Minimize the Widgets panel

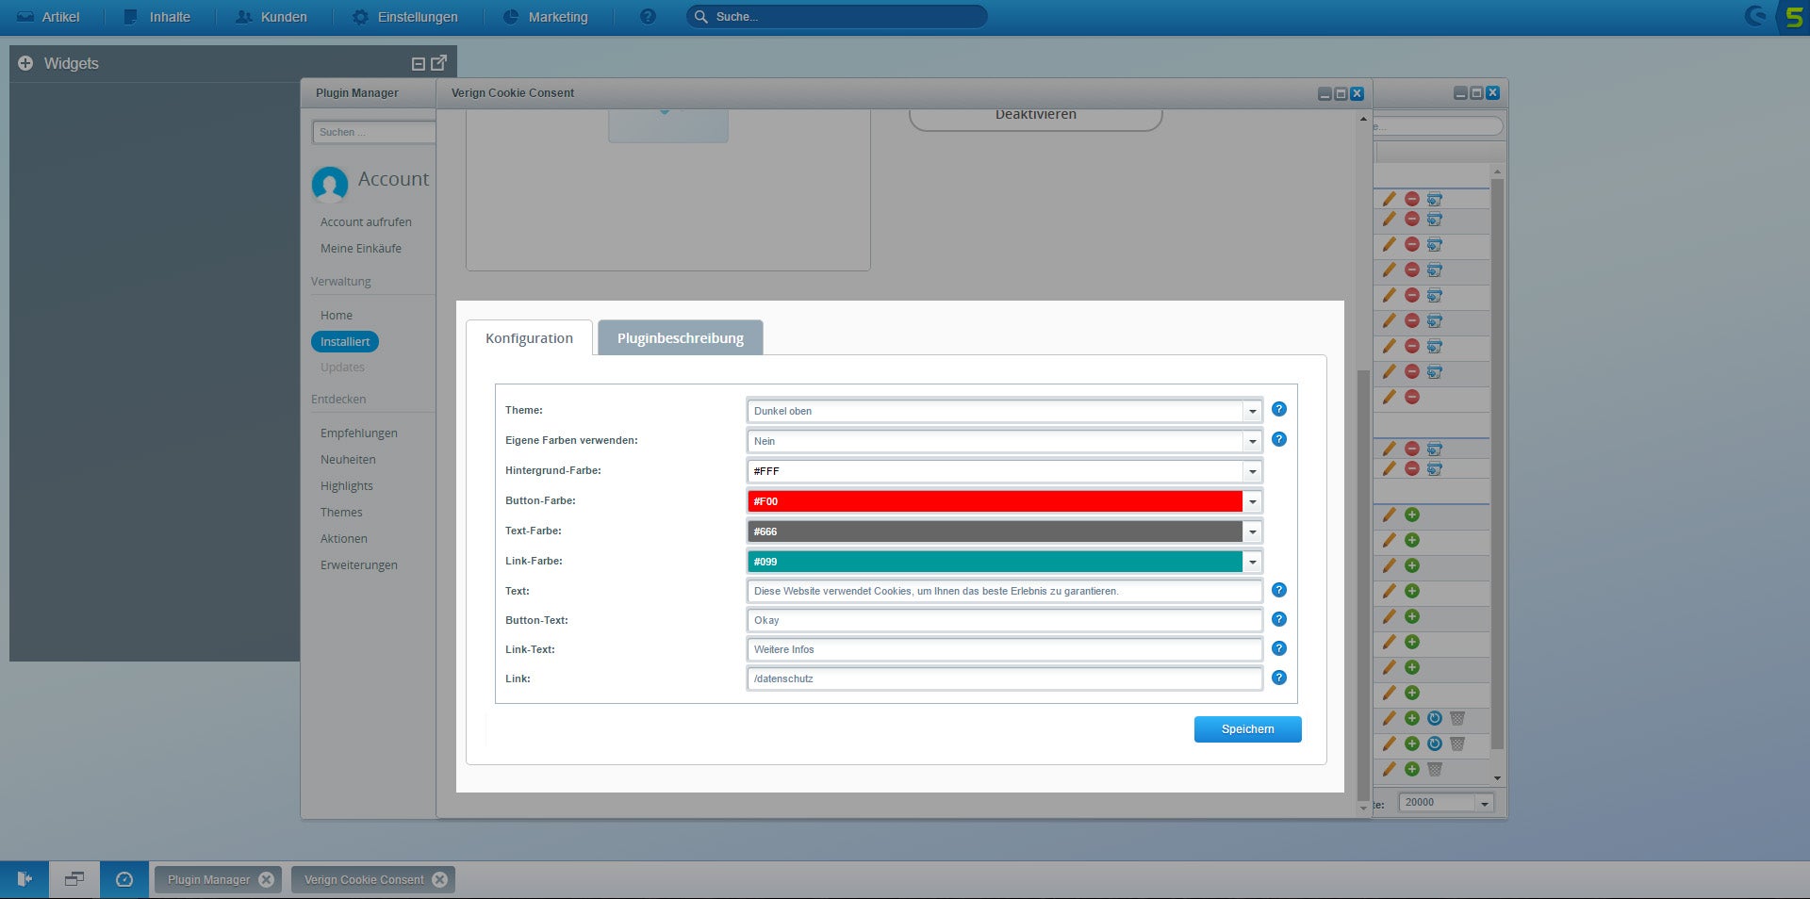[x=419, y=63]
